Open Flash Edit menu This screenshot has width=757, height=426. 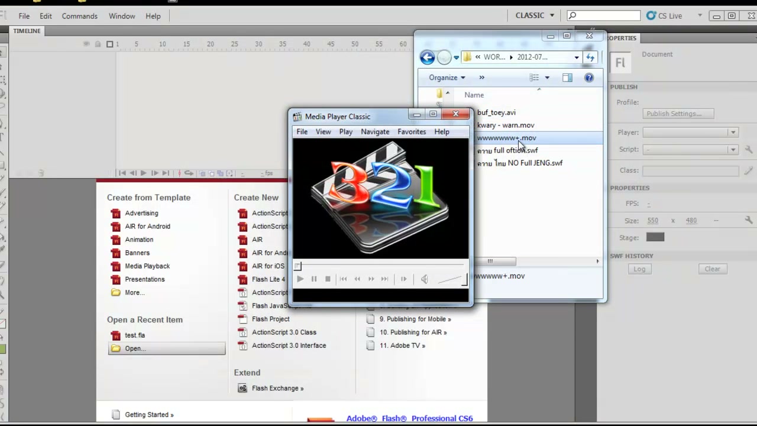(x=46, y=16)
